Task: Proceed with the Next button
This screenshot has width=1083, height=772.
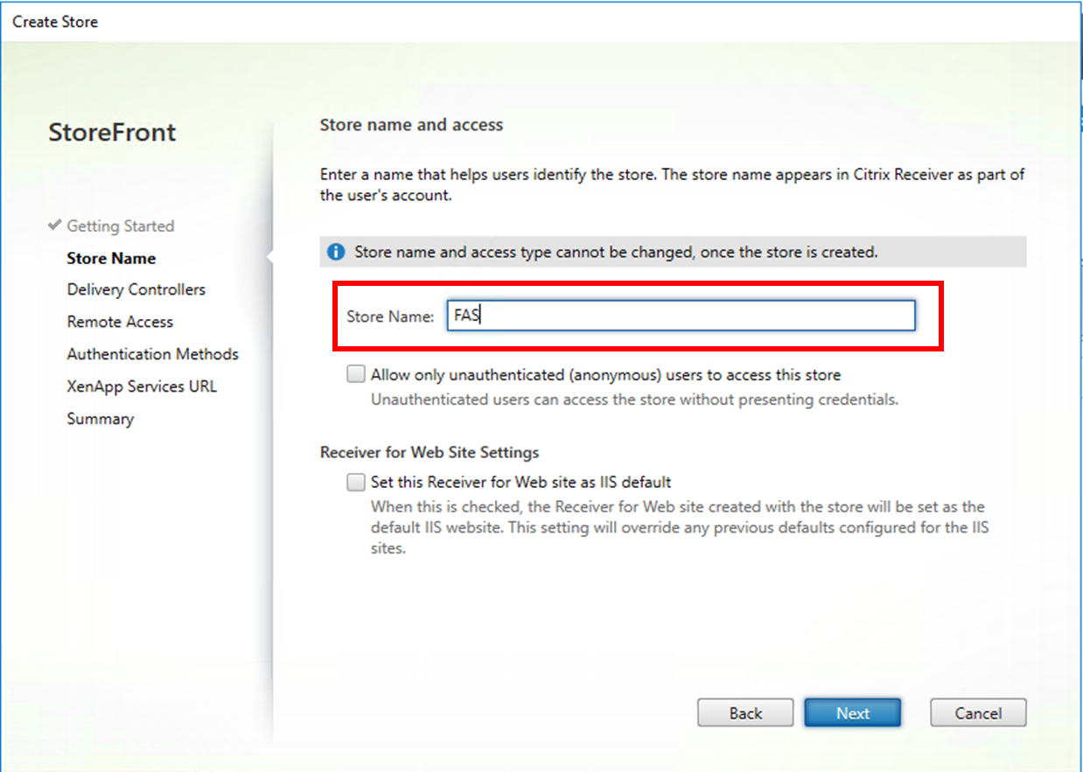Action: coord(852,713)
